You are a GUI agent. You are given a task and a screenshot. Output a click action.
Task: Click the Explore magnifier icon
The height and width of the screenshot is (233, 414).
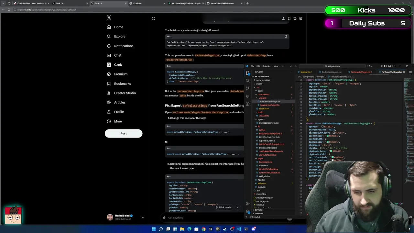point(109,37)
